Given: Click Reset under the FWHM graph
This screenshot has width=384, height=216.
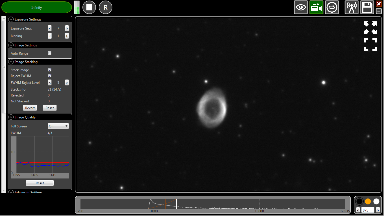Looking at the screenshot, I should click(x=40, y=183).
